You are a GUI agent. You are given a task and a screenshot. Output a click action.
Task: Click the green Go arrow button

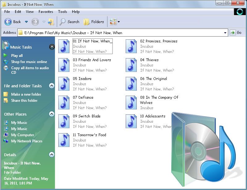[232, 33]
